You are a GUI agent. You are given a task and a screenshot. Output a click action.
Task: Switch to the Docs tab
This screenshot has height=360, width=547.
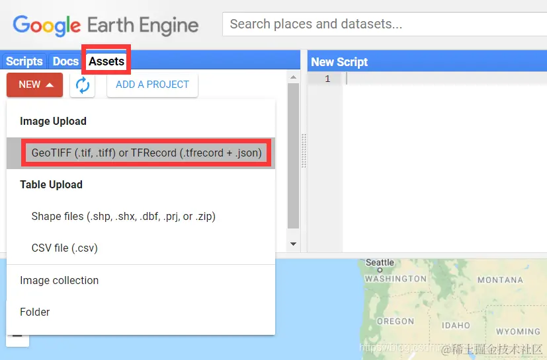click(x=65, y=61)
